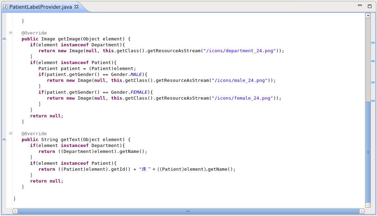The image size is (377, 216).
Task: Click the horizontal scrollbar right arrow
Action: [x=362, y=211]
